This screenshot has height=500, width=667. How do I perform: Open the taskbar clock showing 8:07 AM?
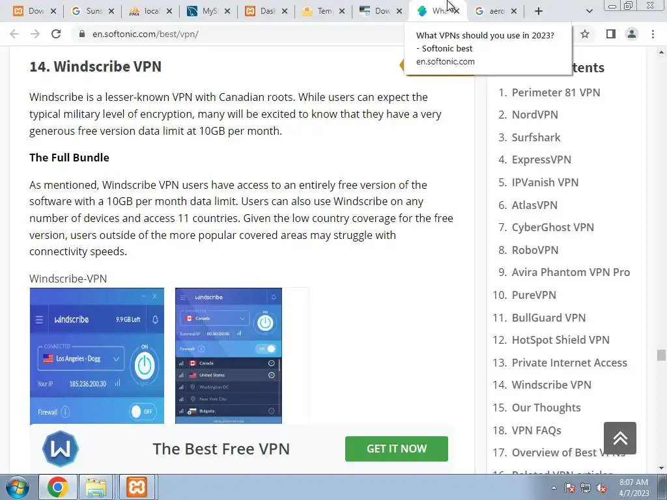point(634,488)
